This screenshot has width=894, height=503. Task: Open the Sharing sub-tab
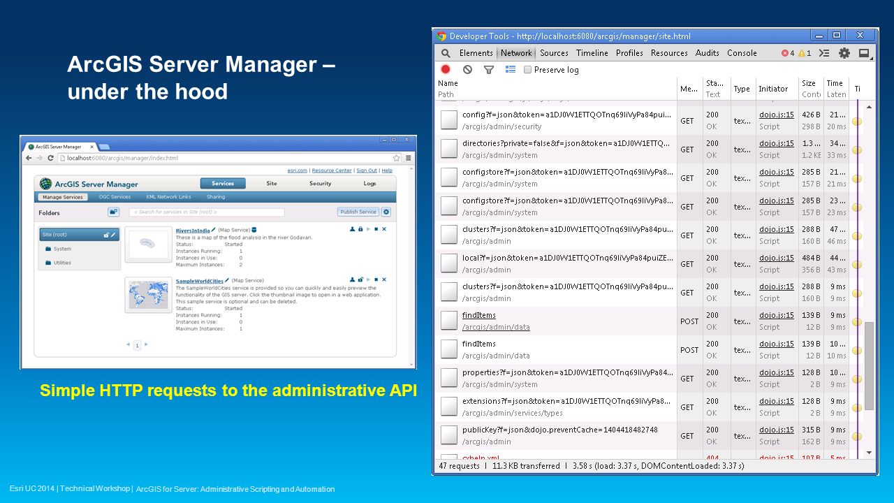click(216, 197)
